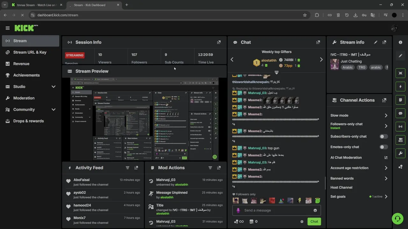The height and width of the screenshot is (229, 408).
Task: Open Activity Feed filter options
Action: [x=127, y=168]
